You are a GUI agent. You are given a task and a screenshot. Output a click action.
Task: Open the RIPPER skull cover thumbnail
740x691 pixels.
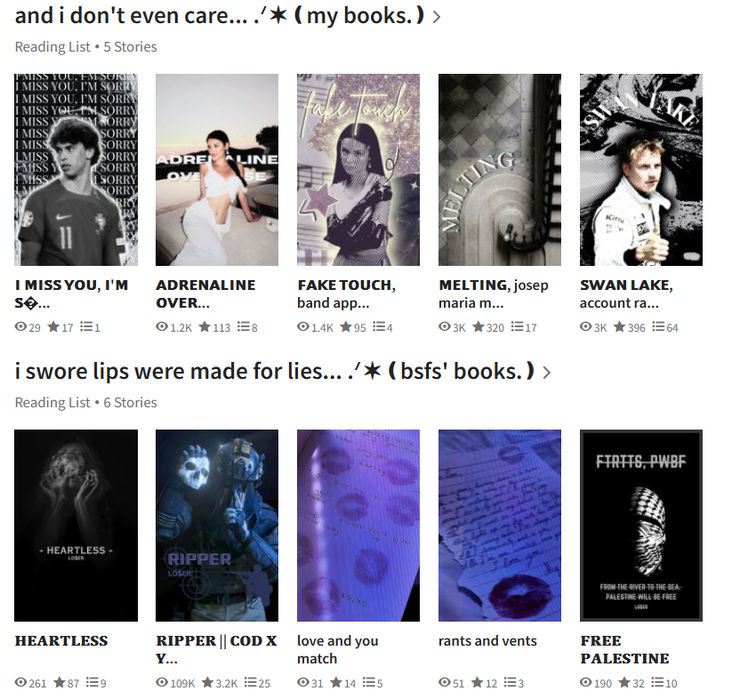tap(217, 526)
